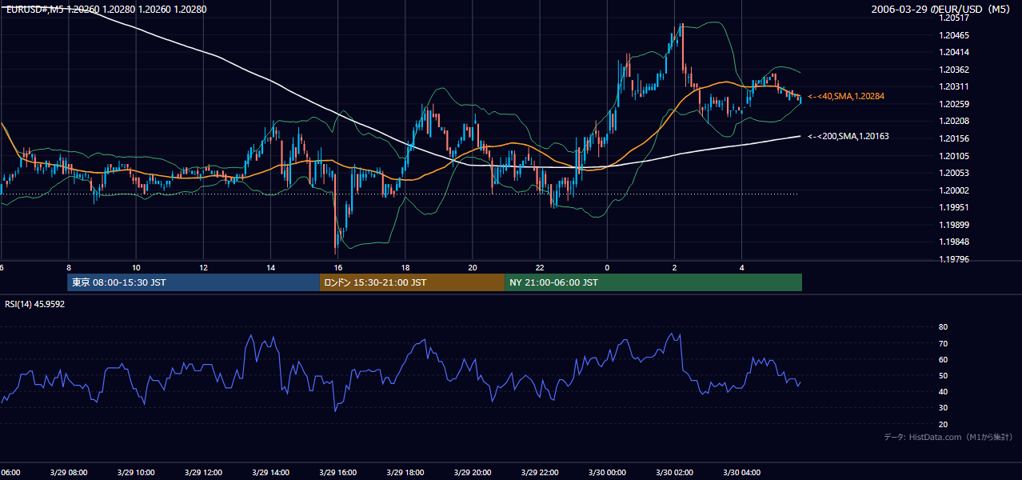Click hour label 0 under the price chart
Screen dimensions: 1022x480
[x=607, y=267]
